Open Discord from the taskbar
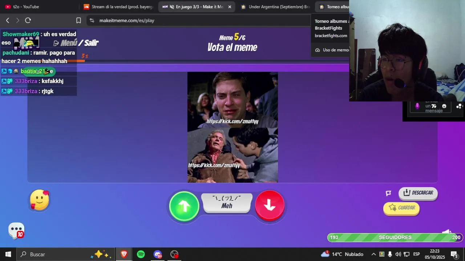 tap(158, 254)
